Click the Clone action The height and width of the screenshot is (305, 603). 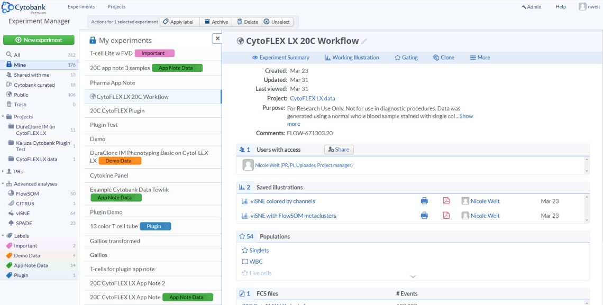point(443,58)
